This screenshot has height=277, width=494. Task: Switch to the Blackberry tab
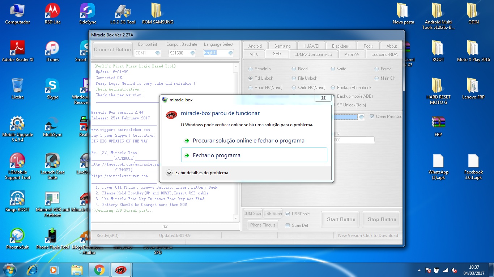[341, 46]
